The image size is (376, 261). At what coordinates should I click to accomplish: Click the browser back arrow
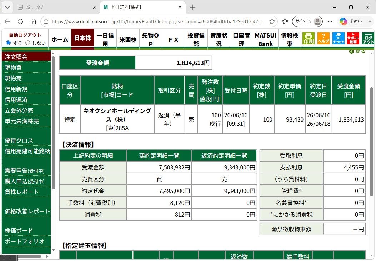(7, 21)
